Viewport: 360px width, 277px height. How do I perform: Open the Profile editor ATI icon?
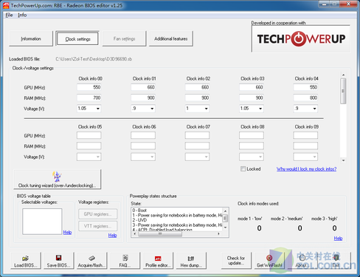tap(158, 258)
